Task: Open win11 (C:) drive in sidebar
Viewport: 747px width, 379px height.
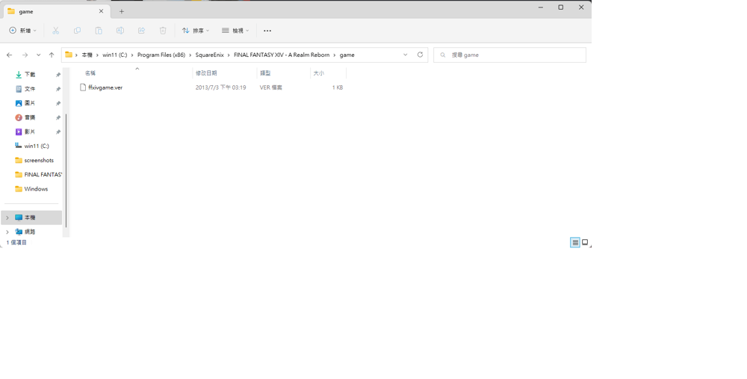Action: 32,146
